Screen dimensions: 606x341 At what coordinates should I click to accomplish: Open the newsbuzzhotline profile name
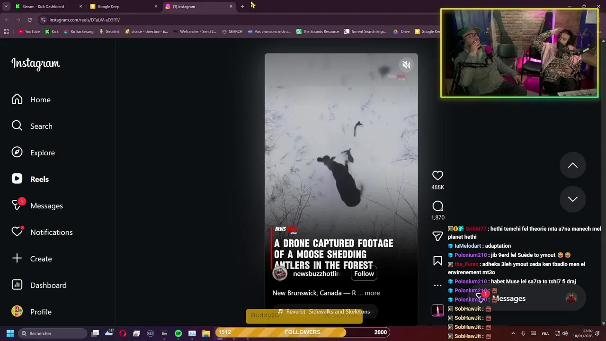pos(316,274)
